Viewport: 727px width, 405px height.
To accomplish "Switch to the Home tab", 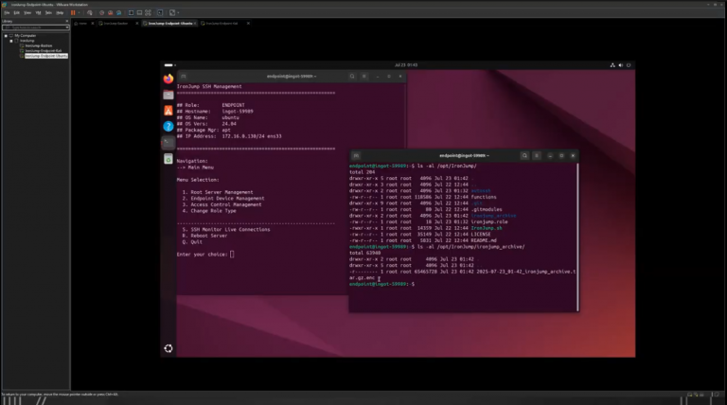I will pos(80,23).
